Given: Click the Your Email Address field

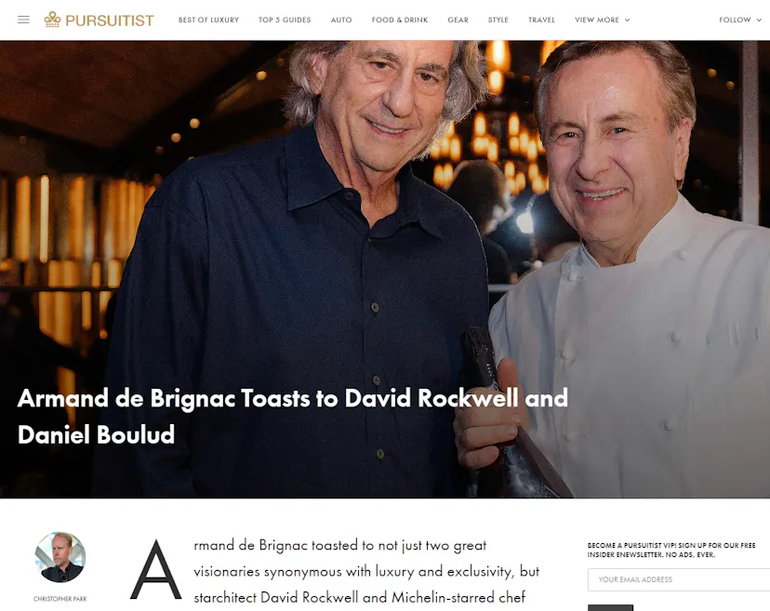Looking at the screenshot, I should tap(679, 579).
